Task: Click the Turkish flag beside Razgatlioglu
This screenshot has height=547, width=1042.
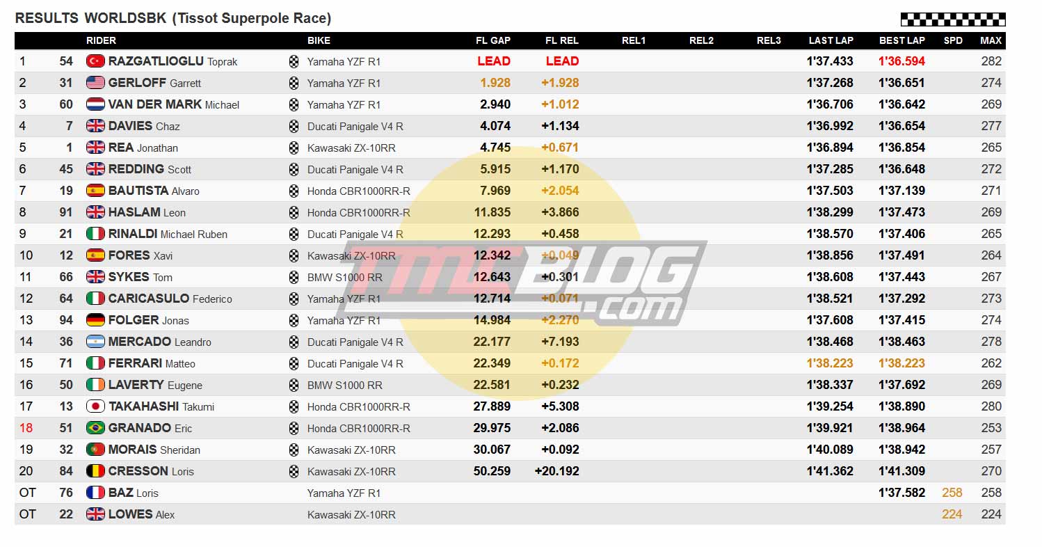Action: point(95,61)
